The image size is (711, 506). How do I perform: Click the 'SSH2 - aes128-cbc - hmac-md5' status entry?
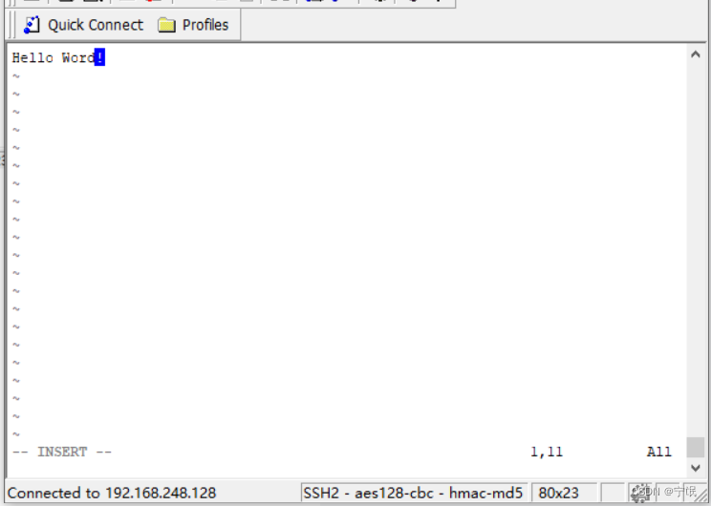tap(414, 493)
